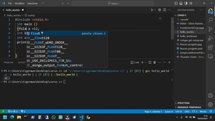Click errors and warnings status indicator

pos(13,111)
